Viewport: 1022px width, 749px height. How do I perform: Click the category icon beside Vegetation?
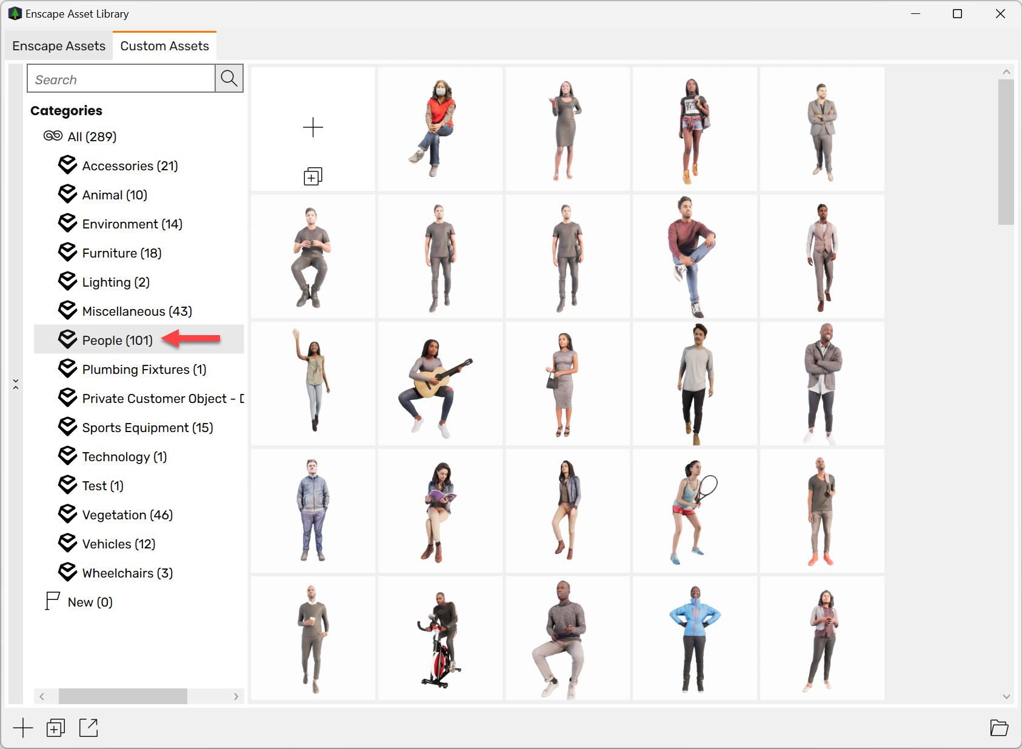(x=67, y=513)
